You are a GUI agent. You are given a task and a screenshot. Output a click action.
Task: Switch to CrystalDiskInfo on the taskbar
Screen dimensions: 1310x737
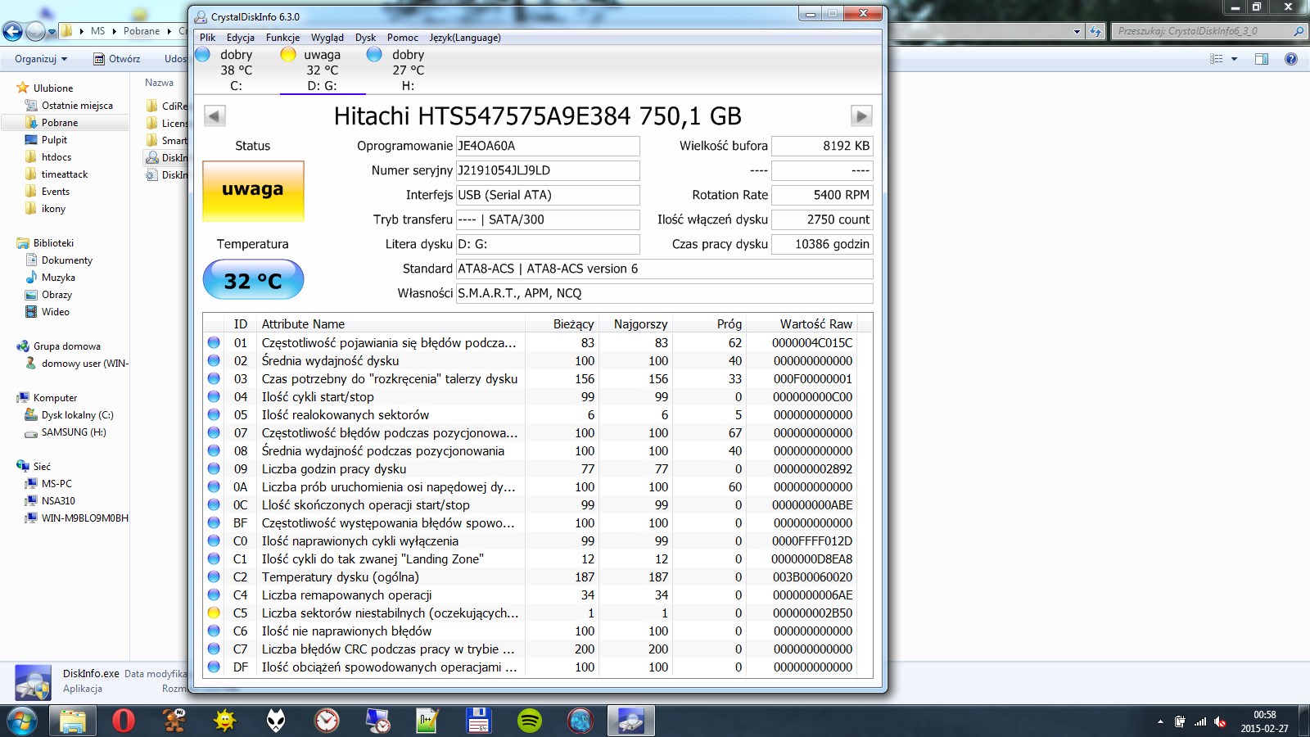pos(630,721)
